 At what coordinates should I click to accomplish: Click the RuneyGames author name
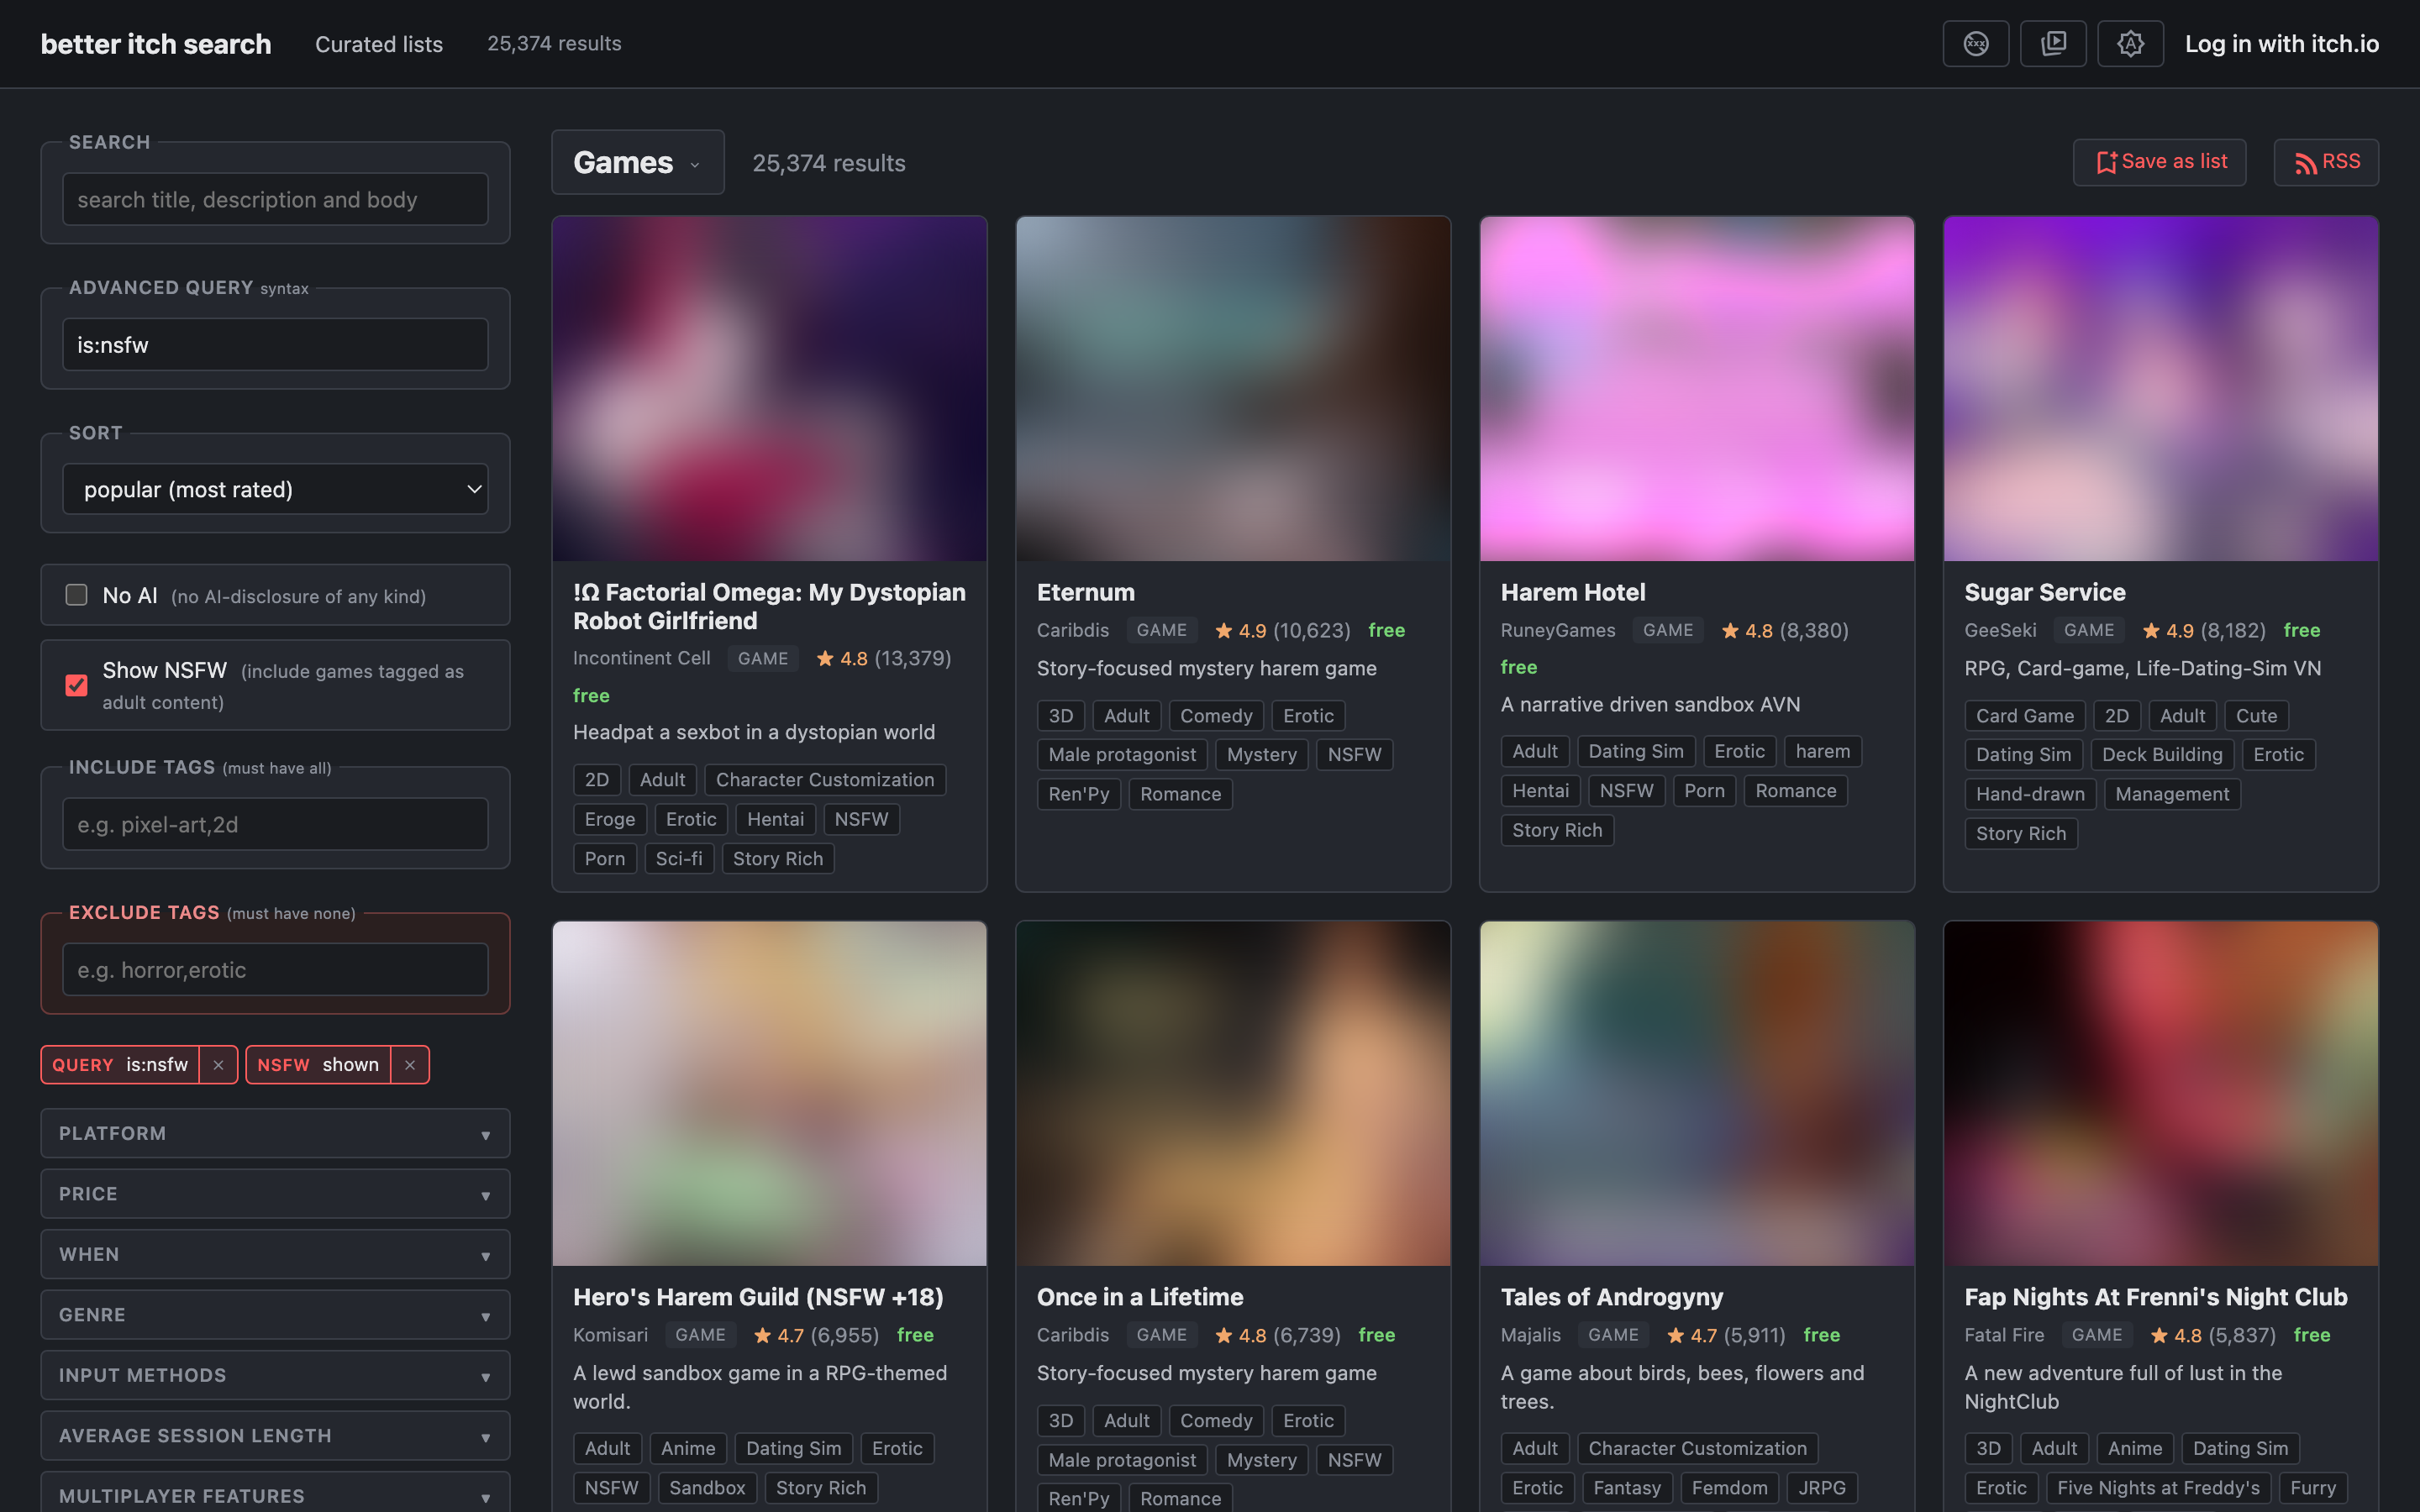point(1557,630)
